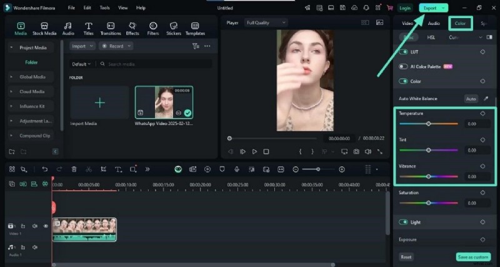Open the Tools menu
This screenshot has height=267, width=500.
tap(104, 8)
